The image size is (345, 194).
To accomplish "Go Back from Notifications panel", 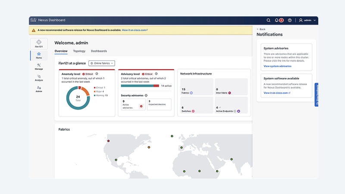I will [261, 29].
